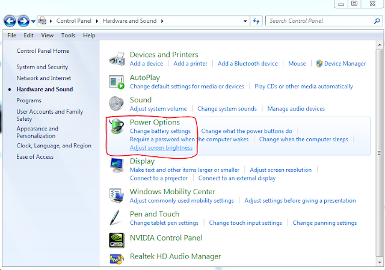
Task: Go to Control Panel Home
Action: (x=43, y=51)
